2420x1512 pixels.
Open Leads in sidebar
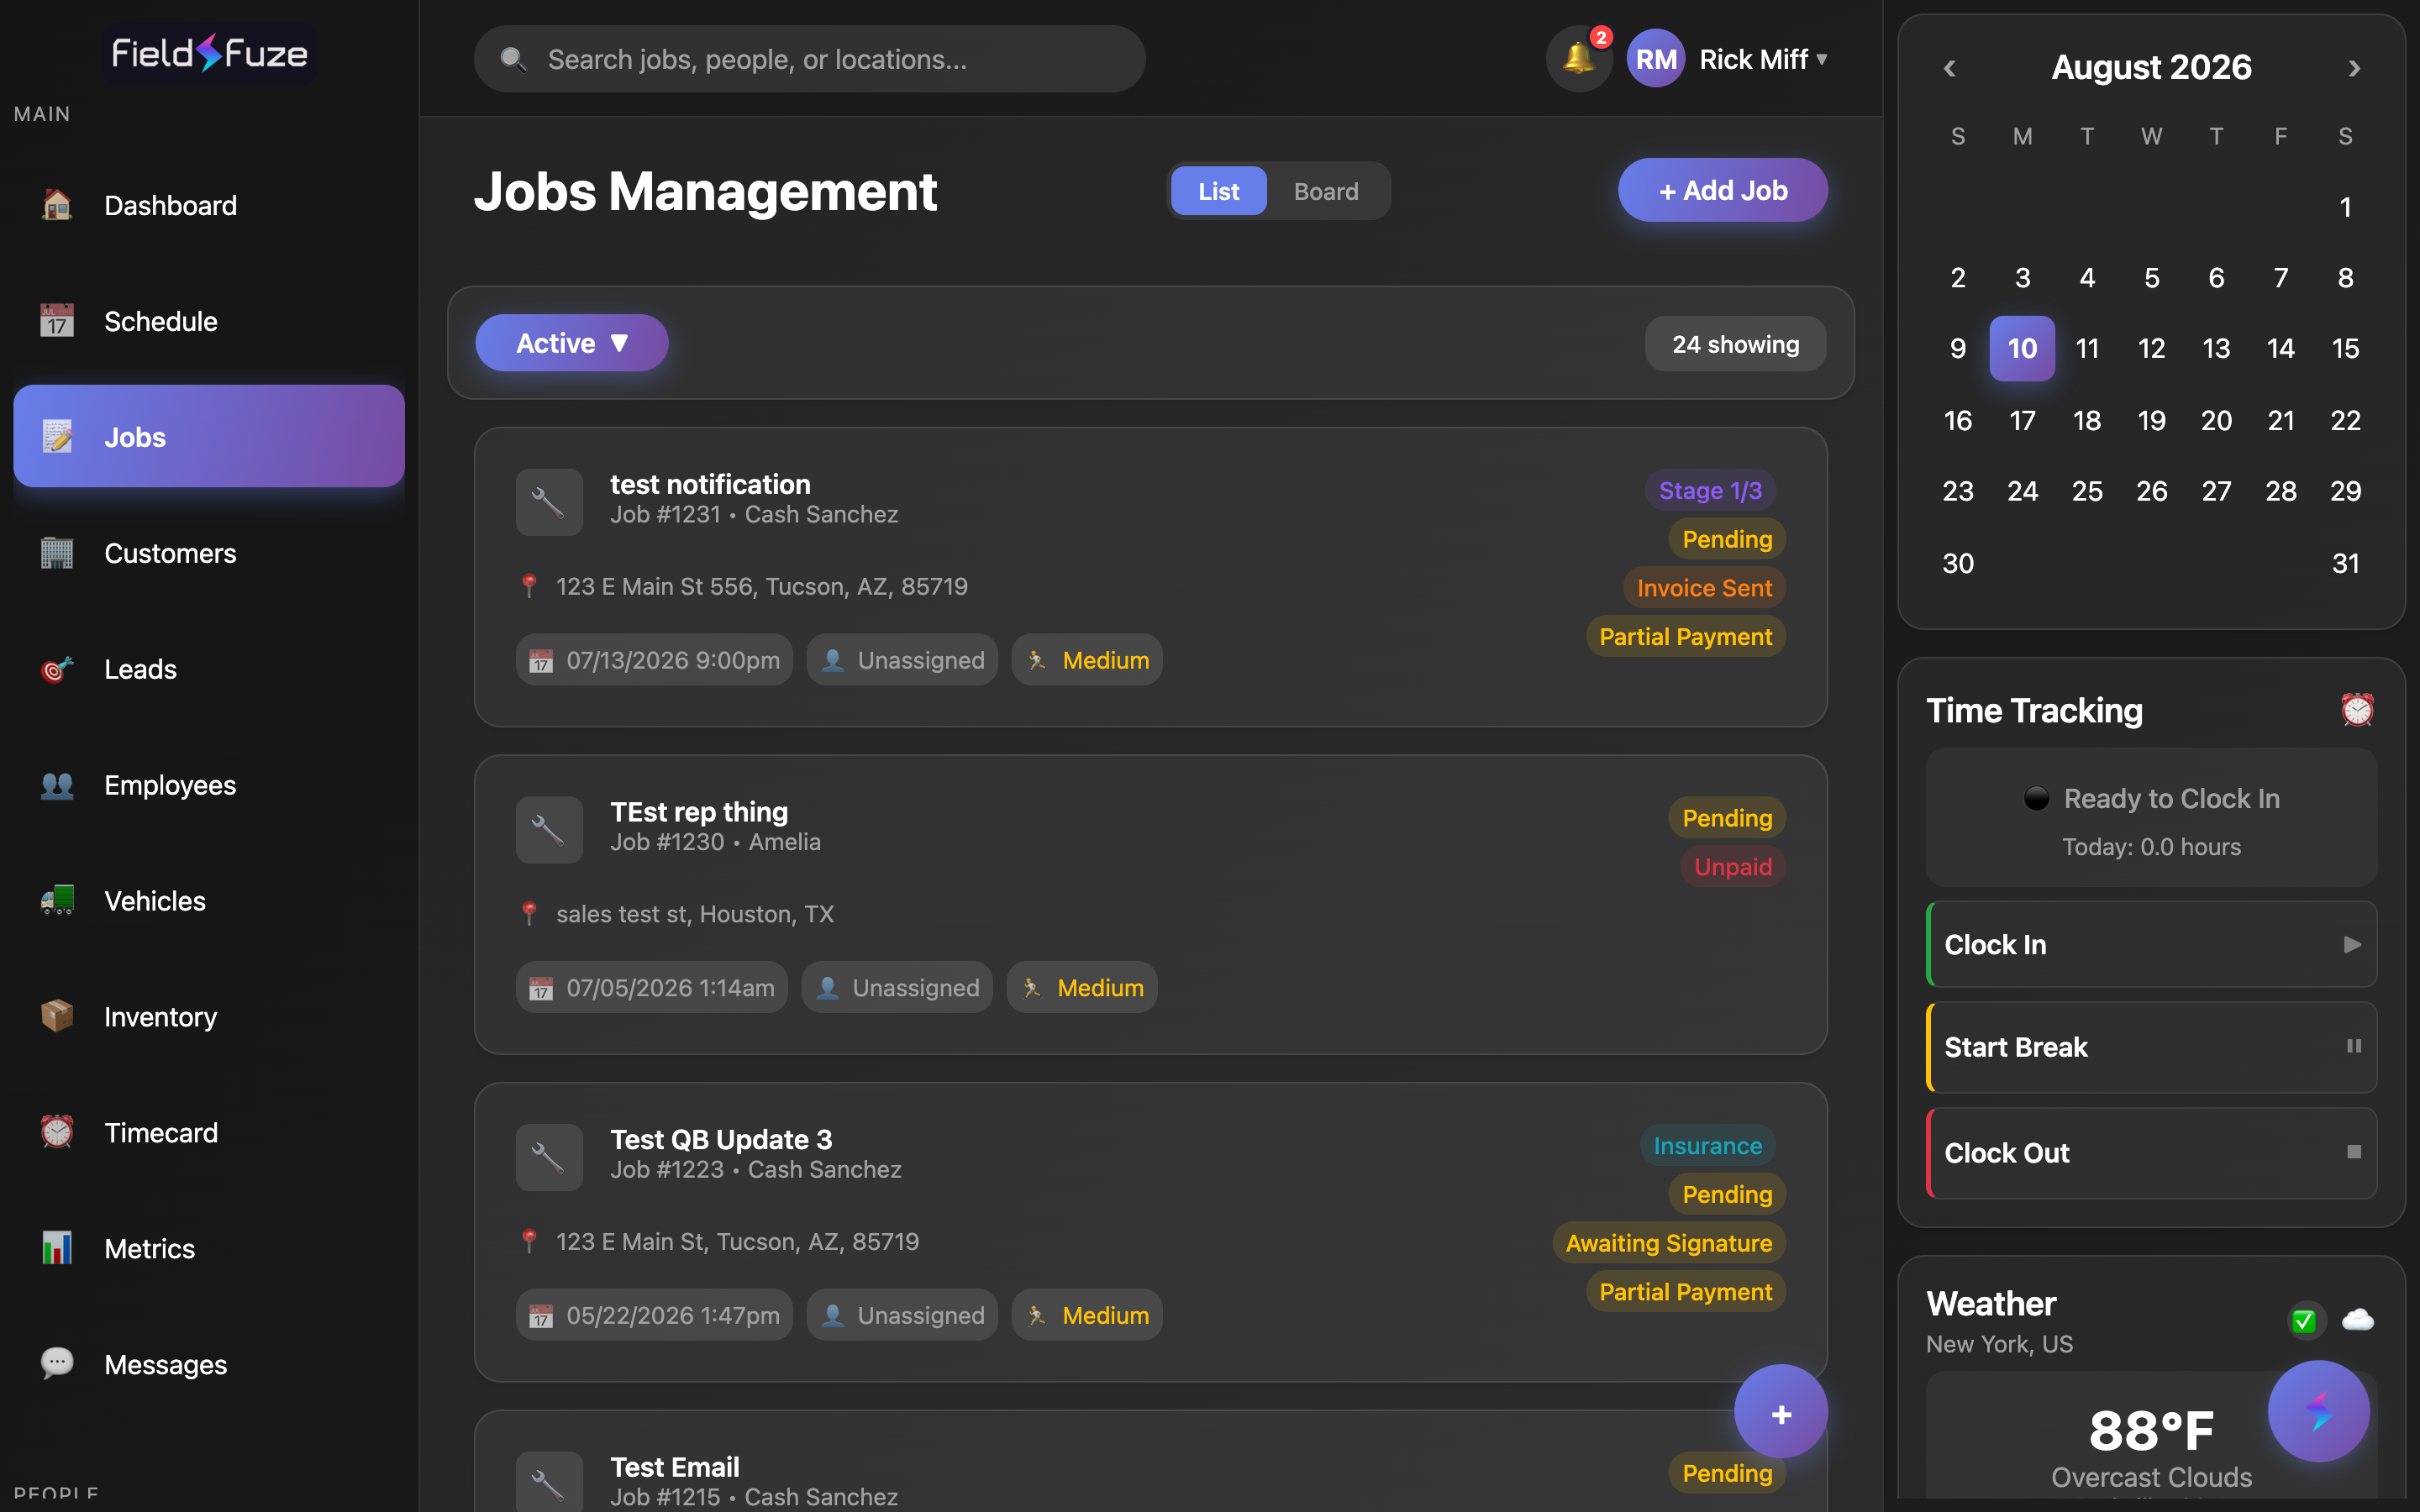click(x=209, y=669)
